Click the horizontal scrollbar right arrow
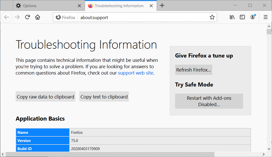The width and height of the screenshot is (272, 157). click(x=264, y=154)
